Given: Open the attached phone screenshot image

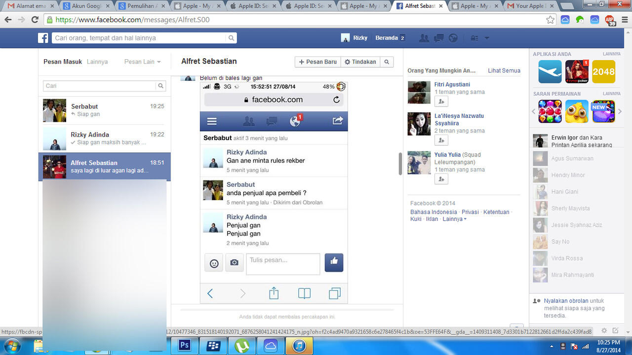Looking at the screenshot, I should coord(274,193).
